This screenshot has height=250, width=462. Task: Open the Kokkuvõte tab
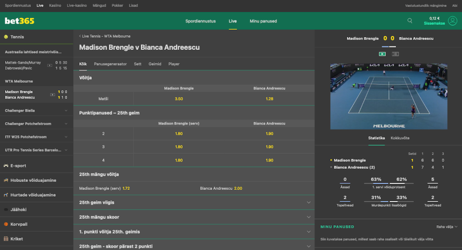click(x=400, y=138)
